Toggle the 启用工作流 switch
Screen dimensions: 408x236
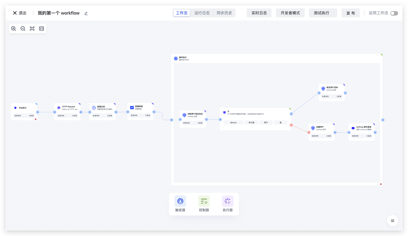(x=394, y=13)
